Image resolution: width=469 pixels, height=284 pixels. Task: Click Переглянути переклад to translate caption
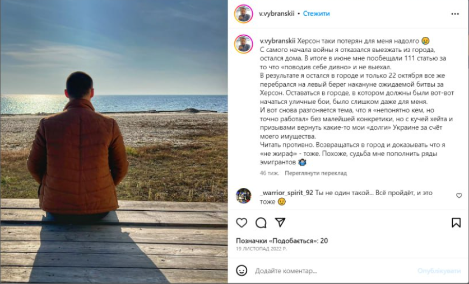tap(315, 173)
